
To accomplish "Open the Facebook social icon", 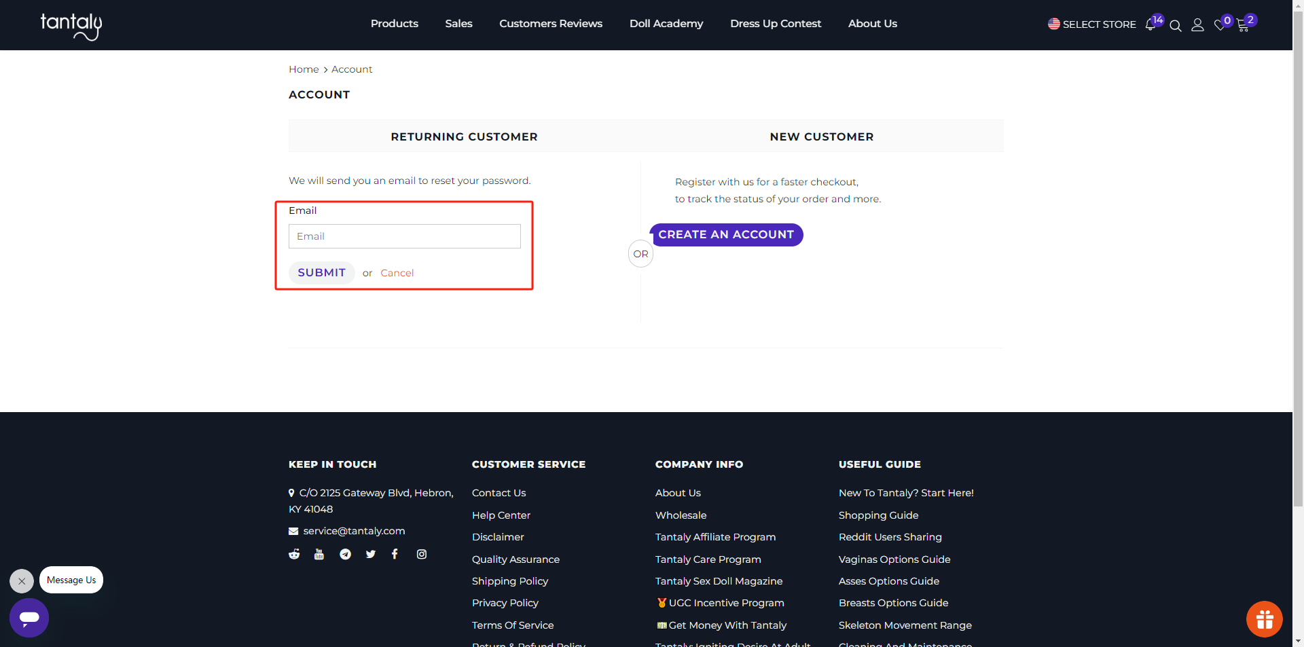I will (395, 554).
